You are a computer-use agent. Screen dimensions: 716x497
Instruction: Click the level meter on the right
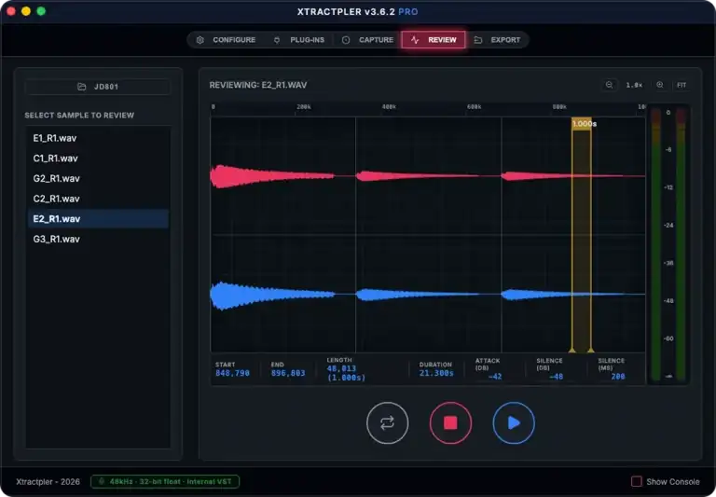point(668,244)
